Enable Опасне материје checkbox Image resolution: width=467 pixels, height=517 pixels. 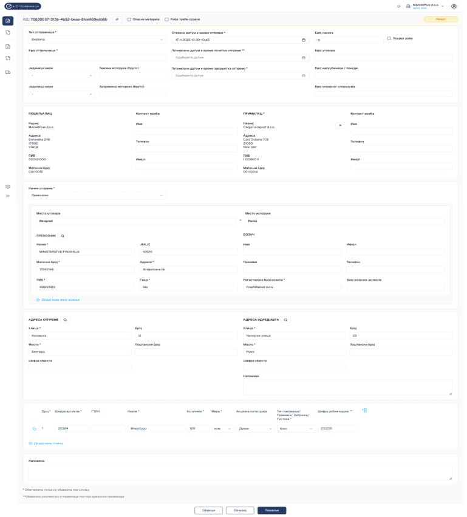[129, 19]
